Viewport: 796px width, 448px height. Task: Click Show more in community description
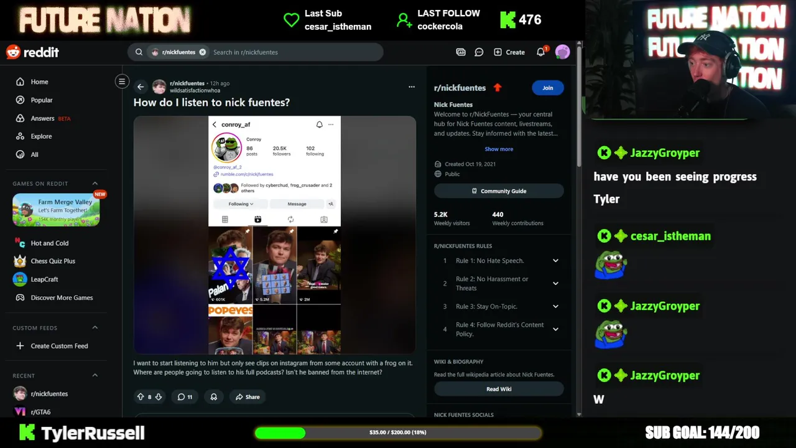(x=499, y=149)
